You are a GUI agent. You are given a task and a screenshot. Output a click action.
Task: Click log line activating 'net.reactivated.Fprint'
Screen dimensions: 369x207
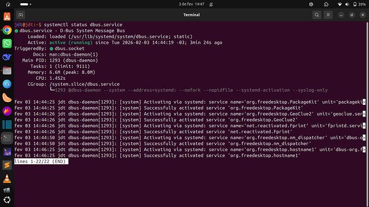(190, 126)
